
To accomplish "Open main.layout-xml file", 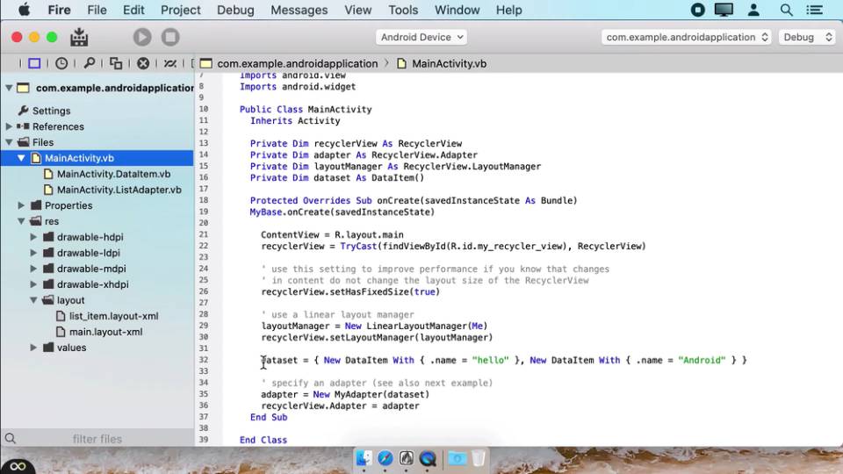I will click(105, 332).
